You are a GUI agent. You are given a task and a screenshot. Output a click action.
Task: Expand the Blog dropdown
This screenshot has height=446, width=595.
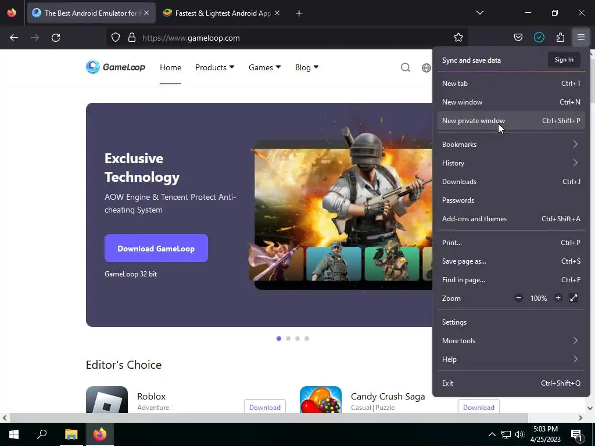click(307, 67)
